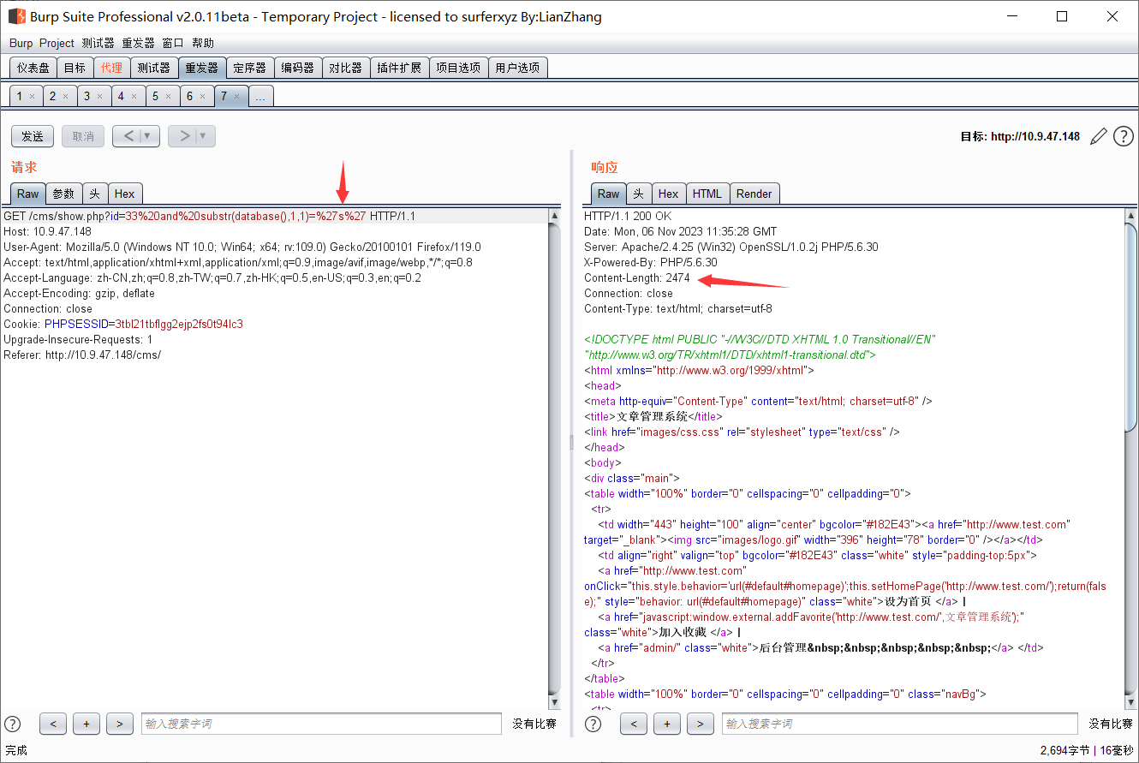1139x763 pixels.
Task: Select the response HTML tab
Action: [x=707, y=194]
